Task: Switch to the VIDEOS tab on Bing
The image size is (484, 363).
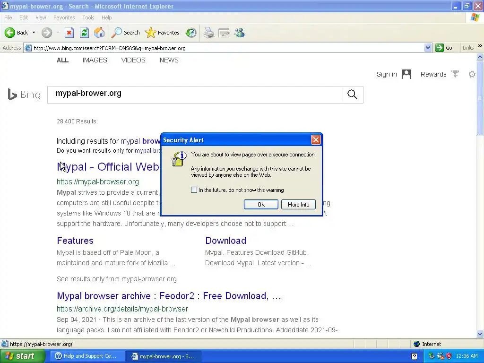Action: click(x=133, y=60)
